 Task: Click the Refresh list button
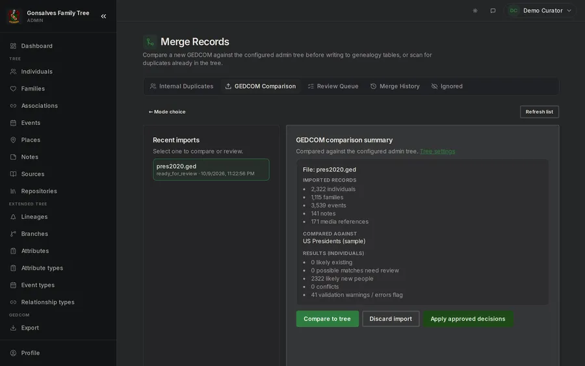pyautogui.click(x=539, y=112)
